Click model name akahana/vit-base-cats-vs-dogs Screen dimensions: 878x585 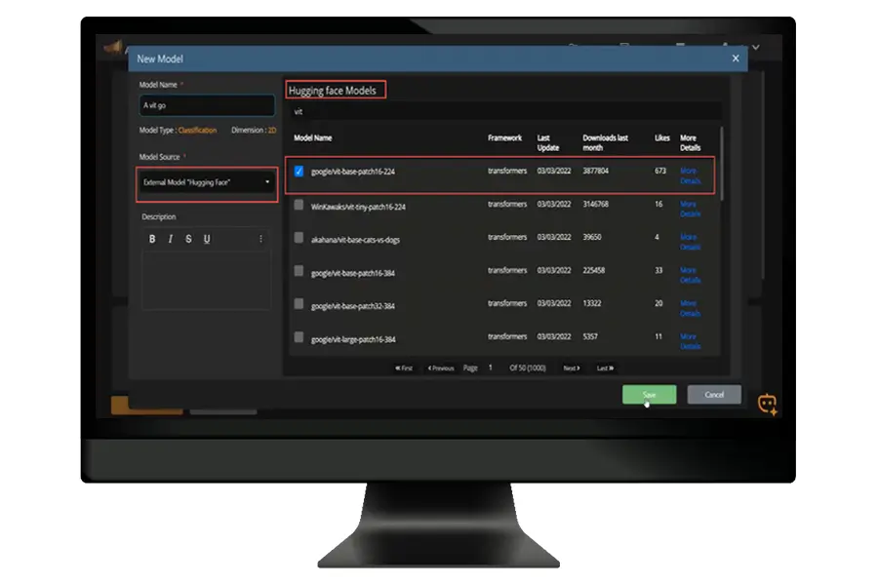355,240
